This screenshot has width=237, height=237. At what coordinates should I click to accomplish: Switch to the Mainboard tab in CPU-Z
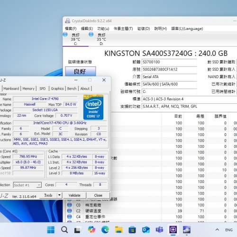point(11,89)
